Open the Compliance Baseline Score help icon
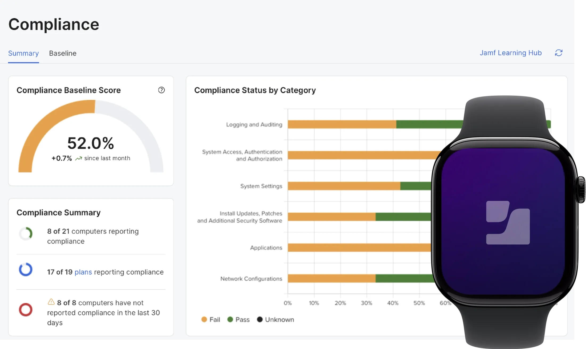Screen dimensions: 586x349 161,90
